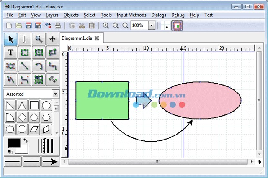Screen dimensions: 268x178
Task: Open the Objects menu
Action: [x=71, y=15]
